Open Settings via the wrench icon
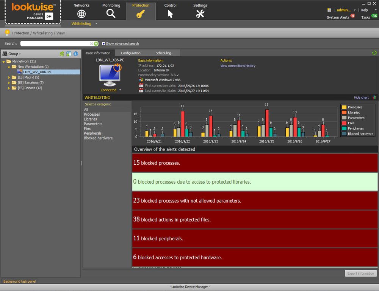Screen dimensions: 379x291 pos(200,14)
